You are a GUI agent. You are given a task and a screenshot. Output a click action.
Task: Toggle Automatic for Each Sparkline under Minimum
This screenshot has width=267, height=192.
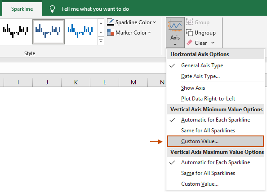click(x=215, y=120)
